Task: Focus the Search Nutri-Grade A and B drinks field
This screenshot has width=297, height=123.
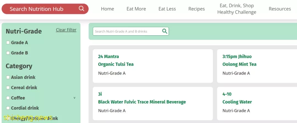Action: click(127, 31)
